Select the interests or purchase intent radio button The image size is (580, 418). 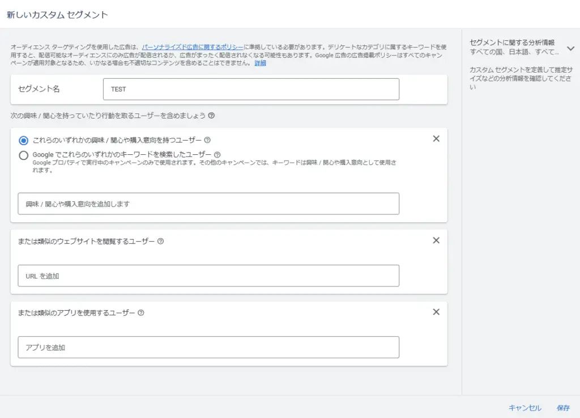(x=24, y=140)
